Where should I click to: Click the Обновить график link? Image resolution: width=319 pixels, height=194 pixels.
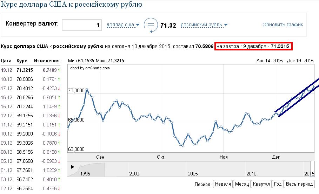tap(283, 25)
